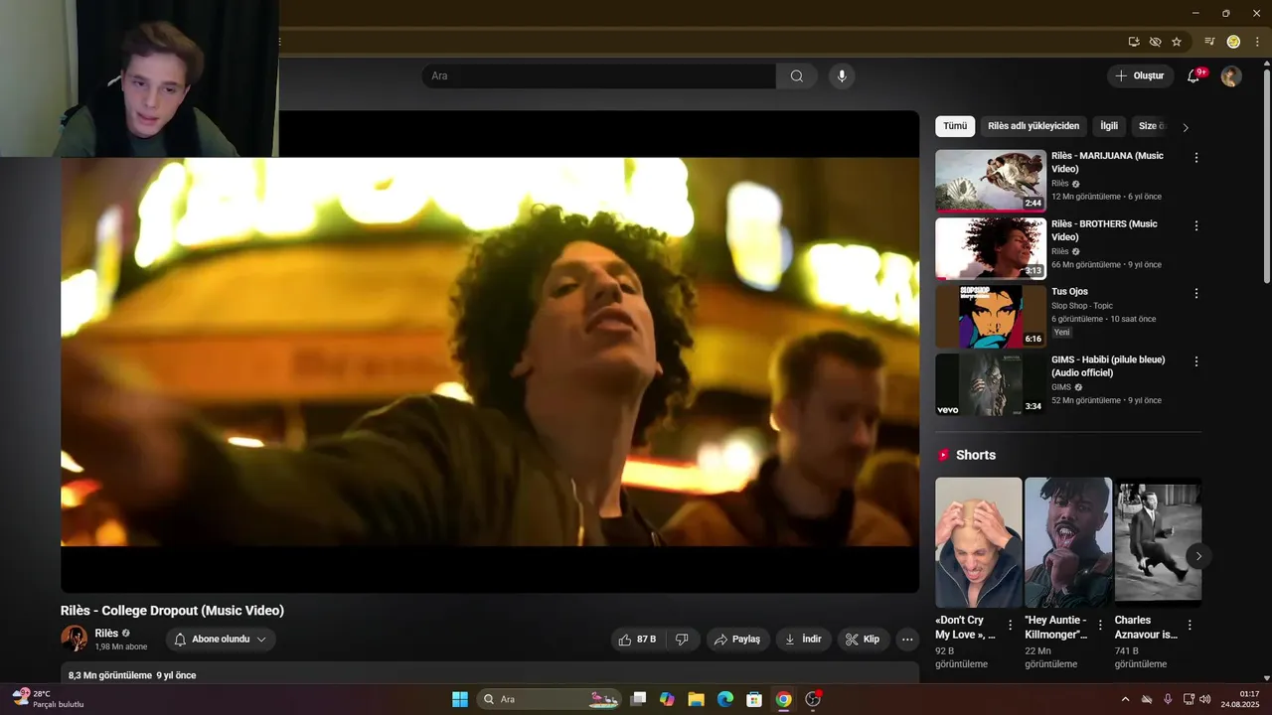1272x715 pixels.
Task: Click the video title Rilès - College Dropout
Action: [x=172, y=611]
